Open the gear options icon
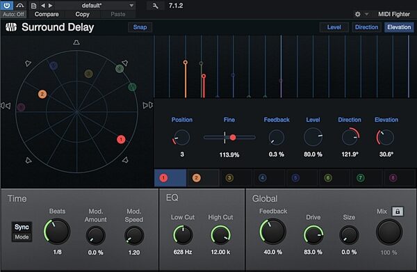The width and height of the screenshot is (417, 272). (358, 14)
